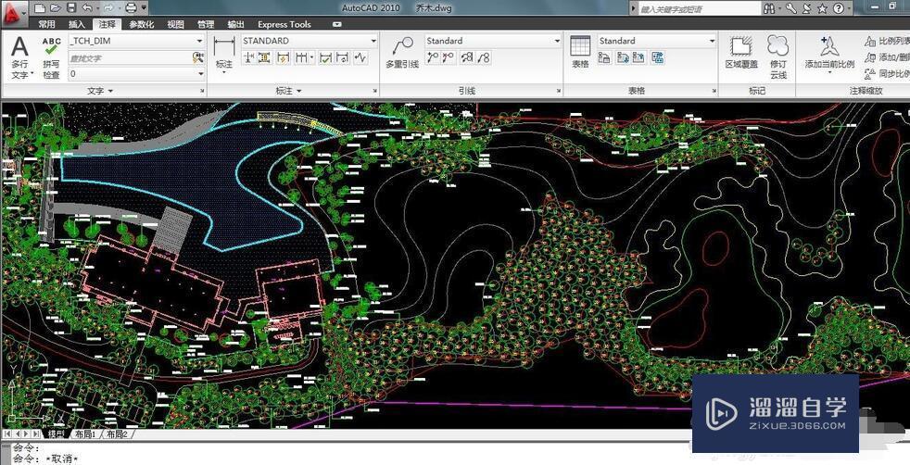The image size is (910, 465).
Task: Click the InfoCenter keyword search field
Action: (x=698, y=8)
